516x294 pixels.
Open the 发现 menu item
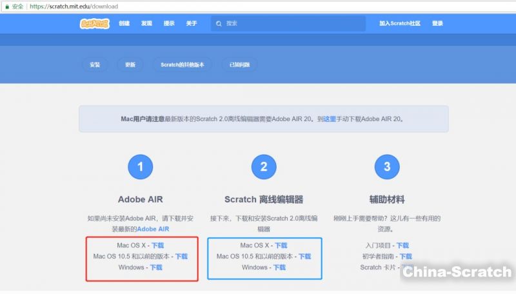(146, 23)
